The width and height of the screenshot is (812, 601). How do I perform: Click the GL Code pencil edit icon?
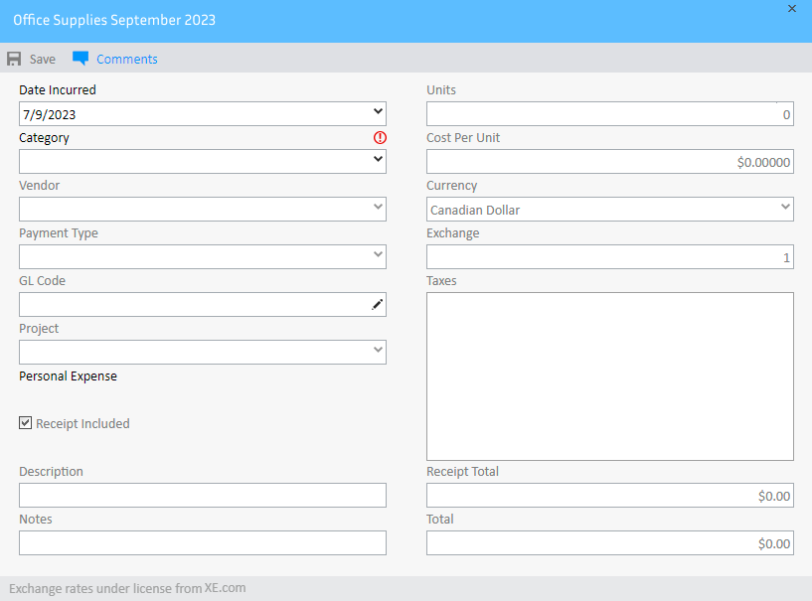coord(377,305)
